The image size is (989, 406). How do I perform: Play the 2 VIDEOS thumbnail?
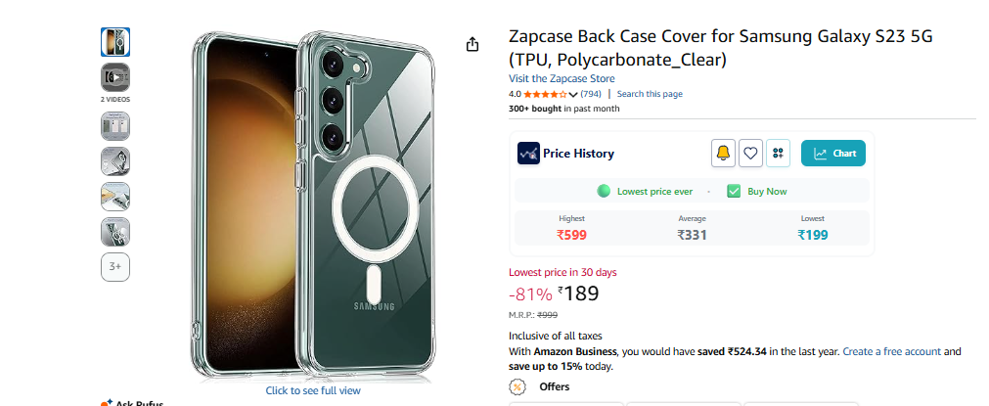pyautogui.click(x=115, y=77)
